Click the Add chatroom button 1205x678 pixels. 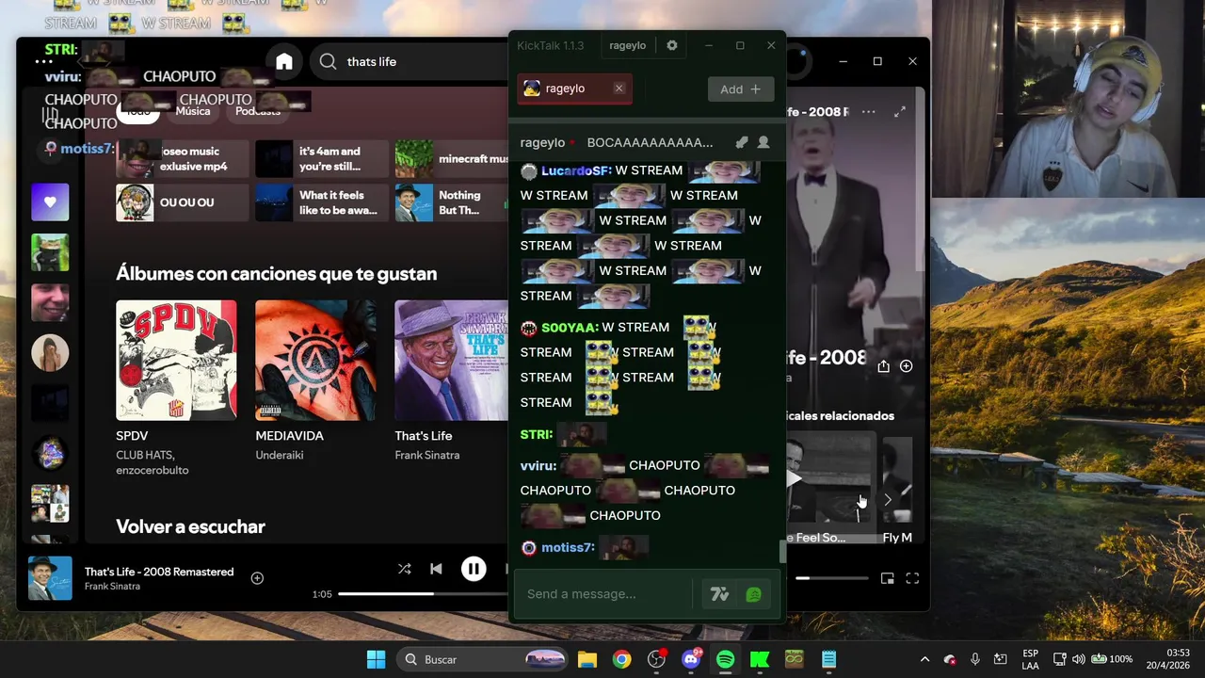741,89
